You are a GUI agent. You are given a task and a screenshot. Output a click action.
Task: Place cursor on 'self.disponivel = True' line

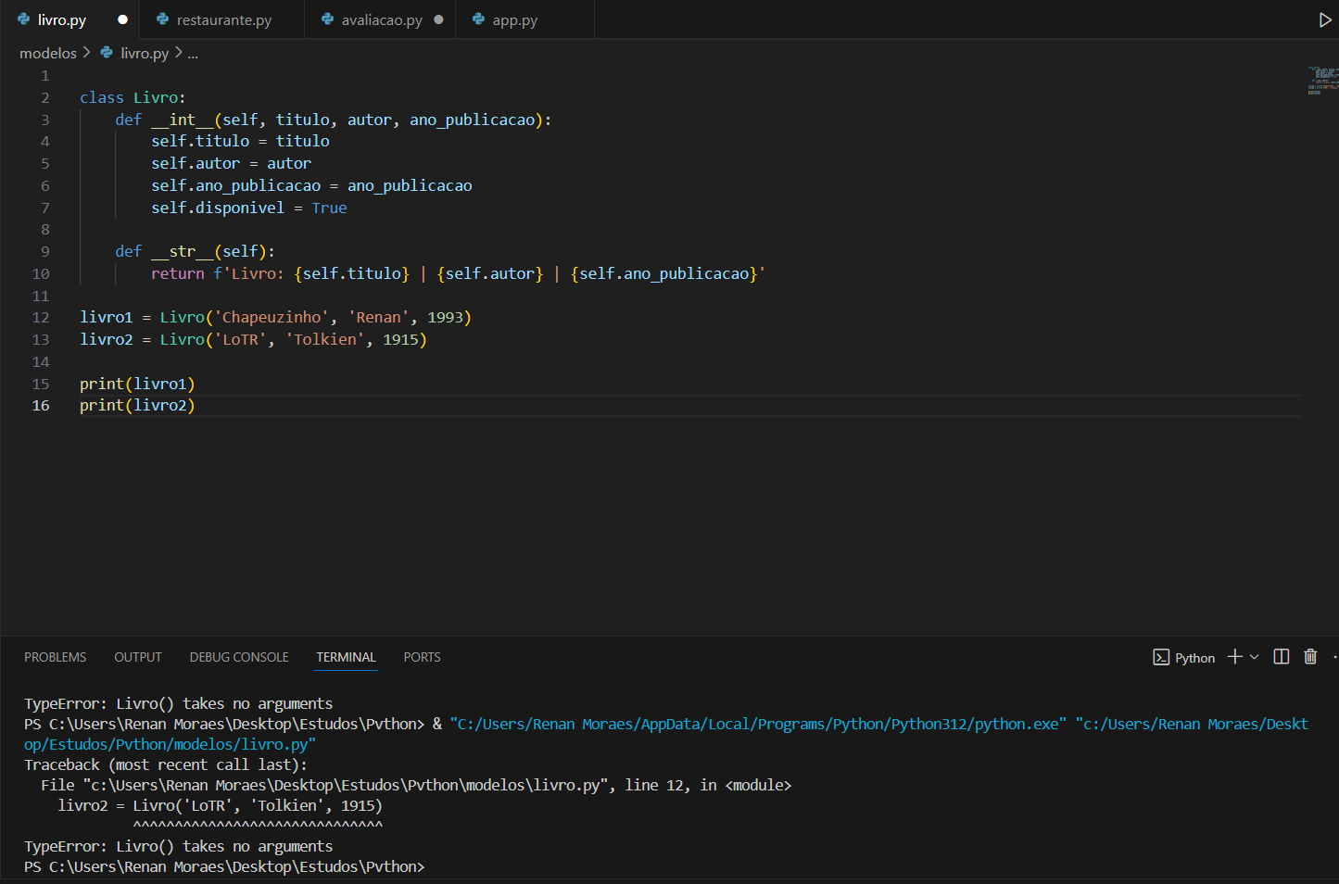(x=249, y=208)
